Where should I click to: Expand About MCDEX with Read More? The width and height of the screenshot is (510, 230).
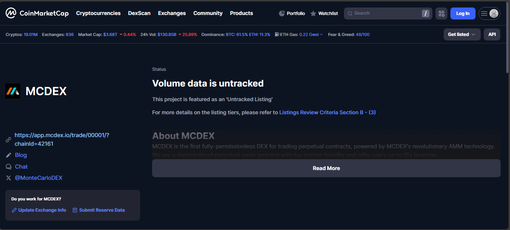pyautogui.click(x=326, y=168)
